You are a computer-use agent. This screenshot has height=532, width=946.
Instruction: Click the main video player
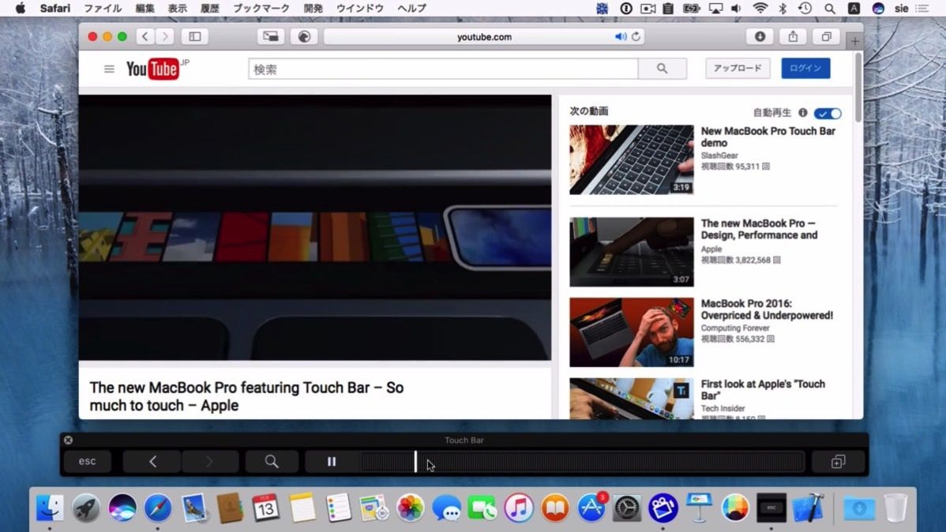click(315, 227)
